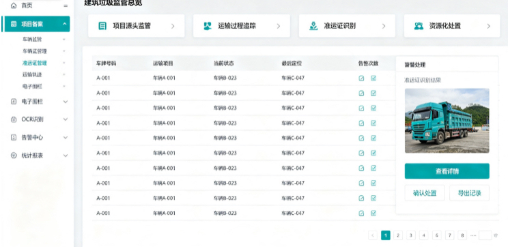Go to page 8 in pagination
508x247 pixels.
[462, 235]
